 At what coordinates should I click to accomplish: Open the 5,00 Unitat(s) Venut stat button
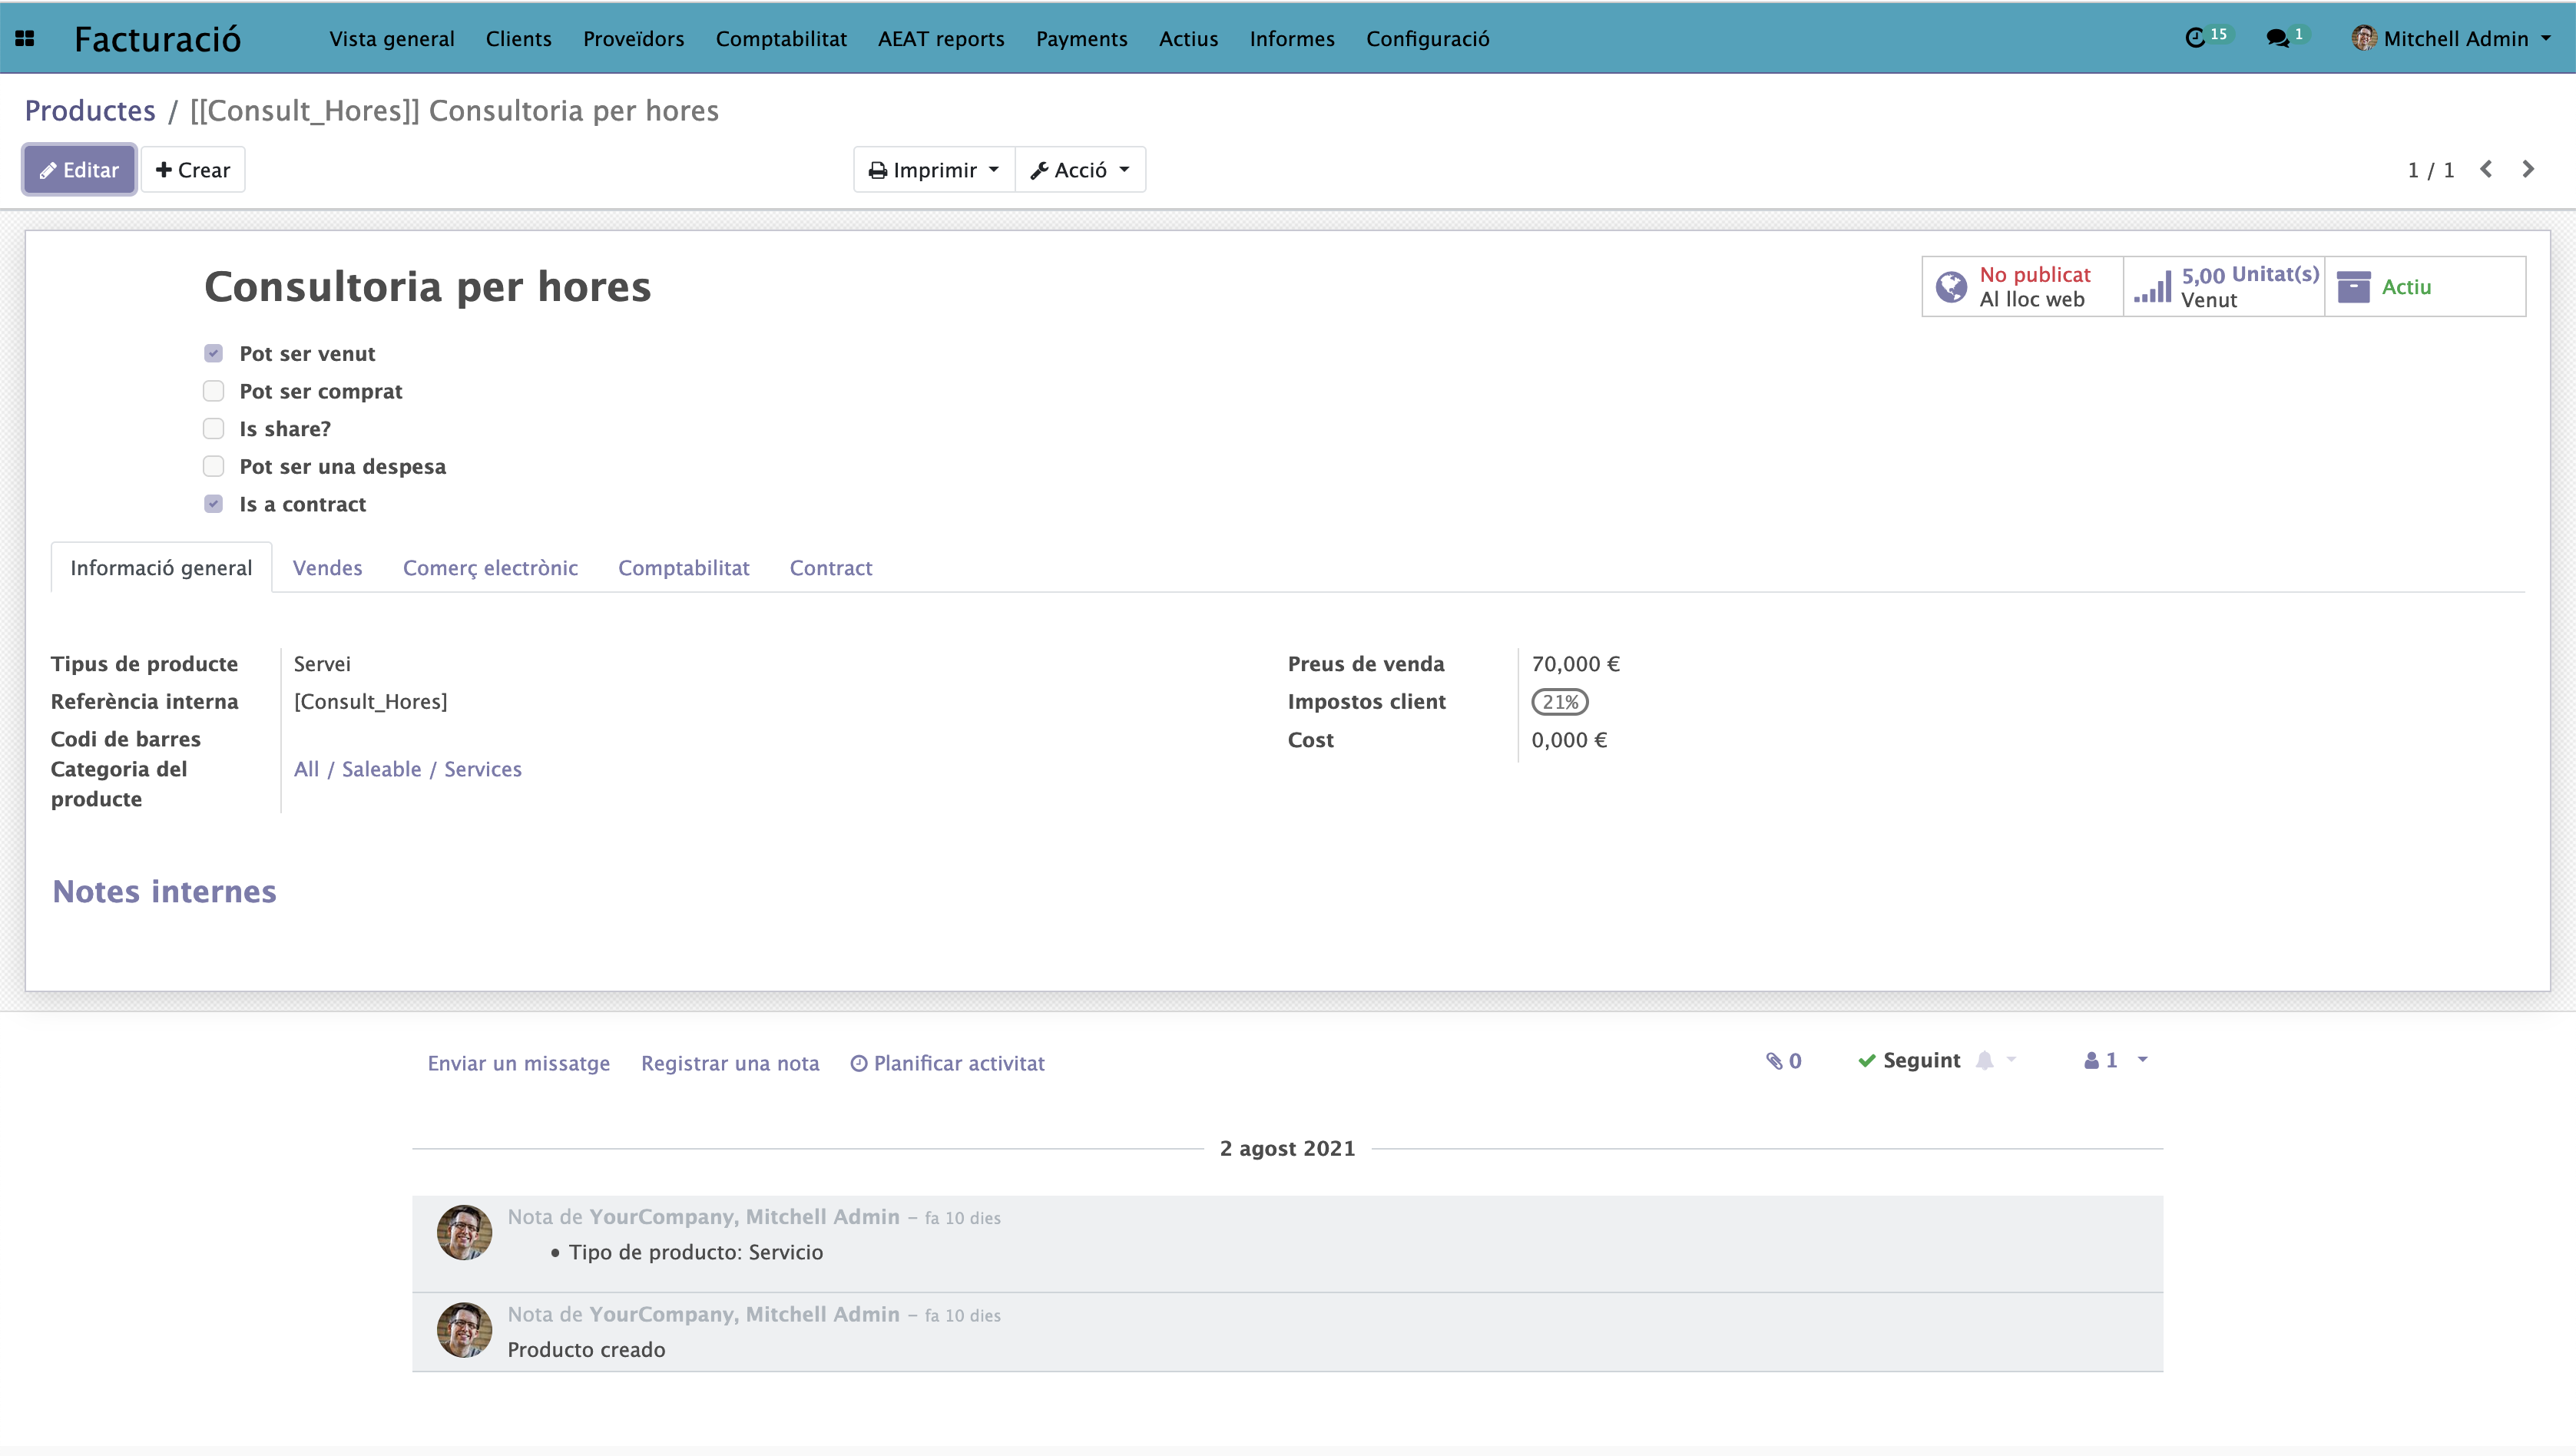pyautogui.click(x=2224, y=287)
